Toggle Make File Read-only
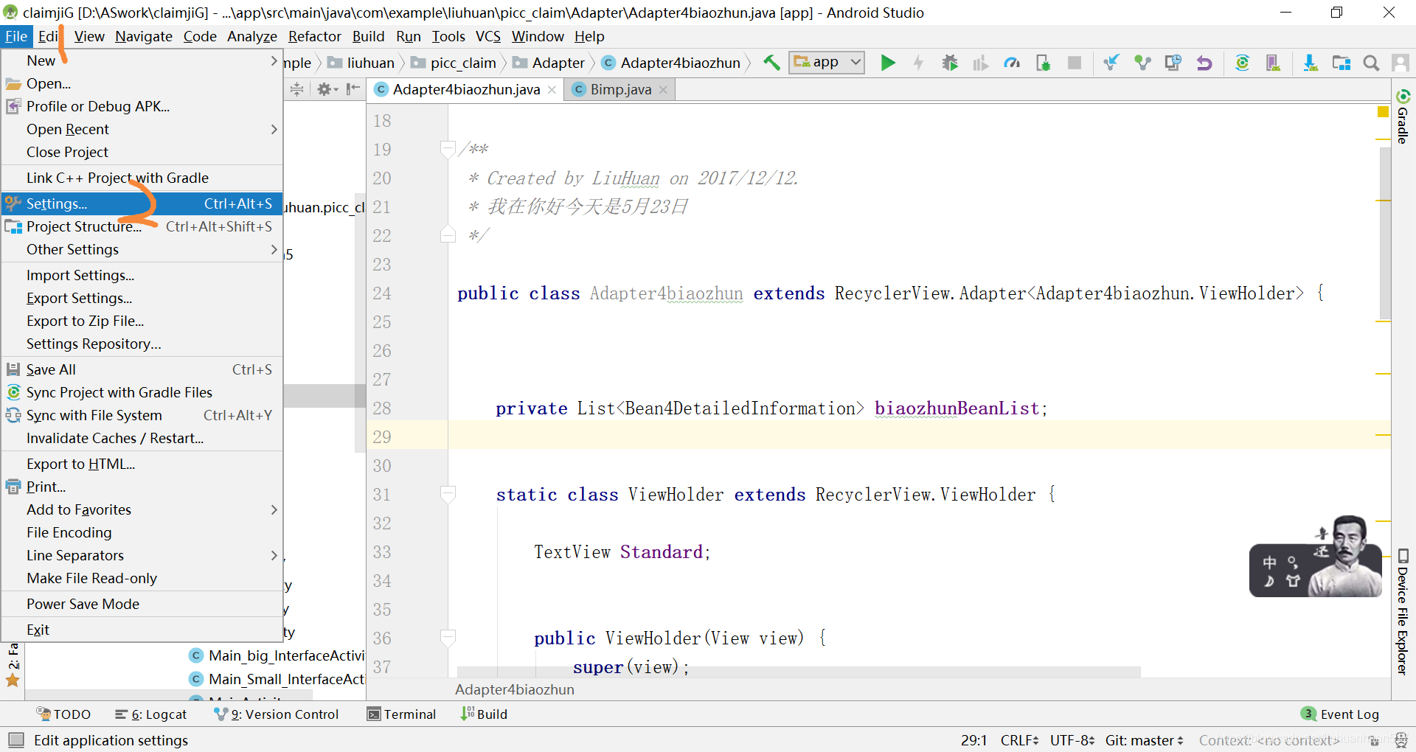The width and height of the screenshot is (1416, 752). point(91,578)
